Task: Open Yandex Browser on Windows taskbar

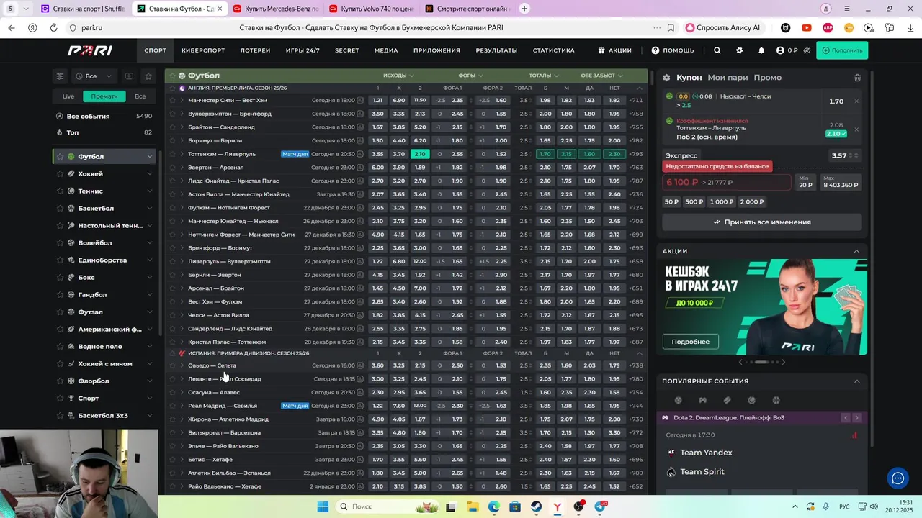Action: pos(558,506)
